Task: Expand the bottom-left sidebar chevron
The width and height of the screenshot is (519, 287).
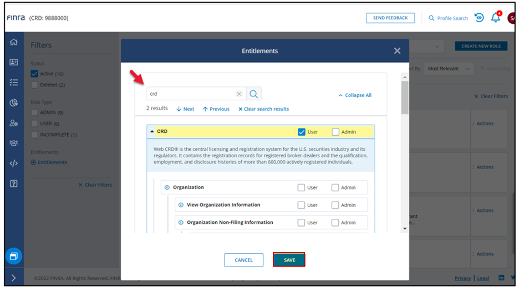Action: point(14,278)
